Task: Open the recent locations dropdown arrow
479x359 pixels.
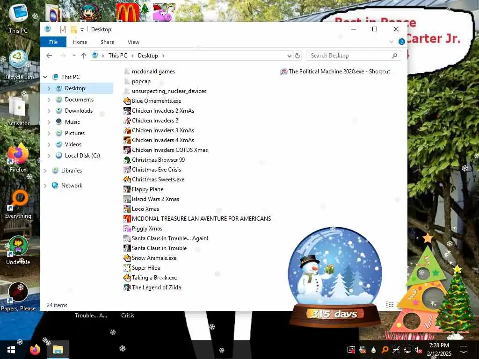Action: pos(74,56)
